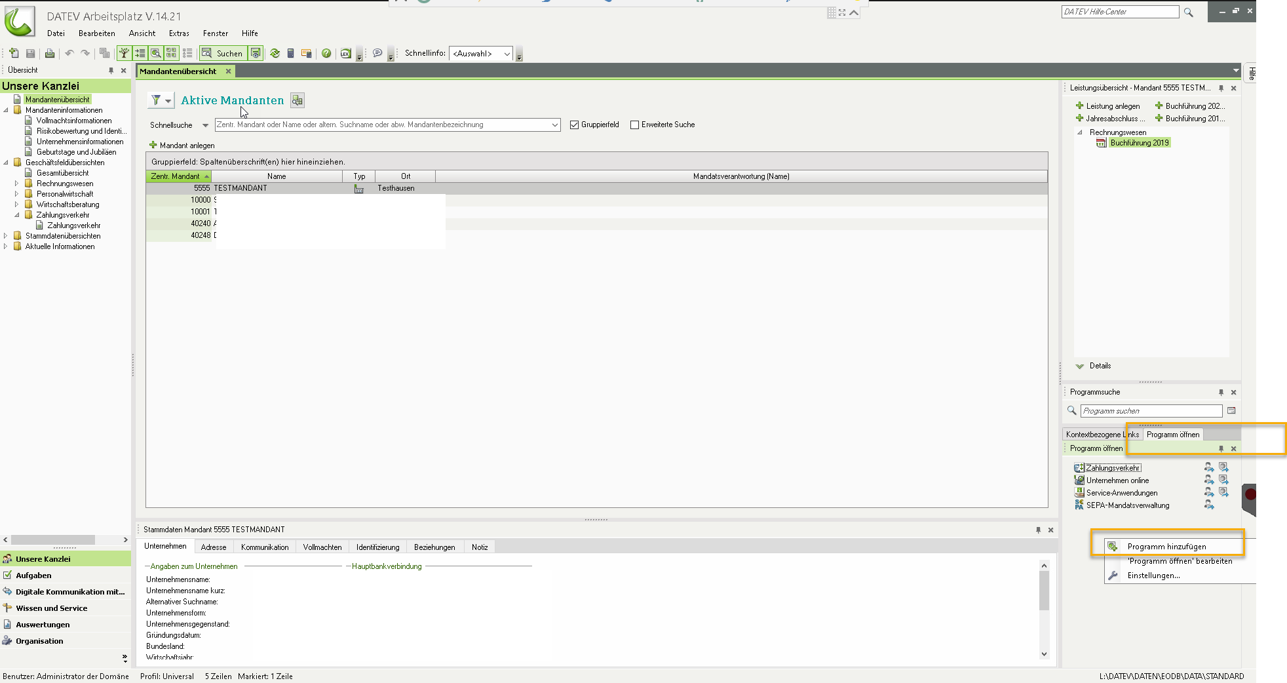1287x683 pixels.
Task: Click the calculator icon in the toolbar
Action: (x=290, y=54)
